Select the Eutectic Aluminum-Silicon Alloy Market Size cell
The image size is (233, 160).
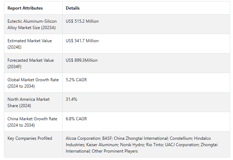coord(32,24)
